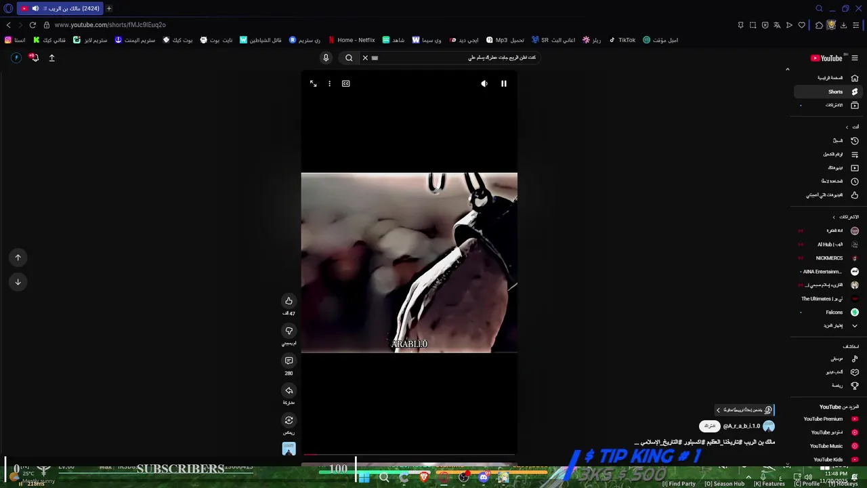Screen dimensions: 867x488
Task: Open the Mp3 download bookmark
Action: click(505, 40)
